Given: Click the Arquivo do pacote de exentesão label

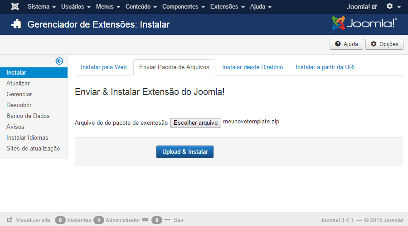Looking at the screenshot, I should (x=121, y=123).
